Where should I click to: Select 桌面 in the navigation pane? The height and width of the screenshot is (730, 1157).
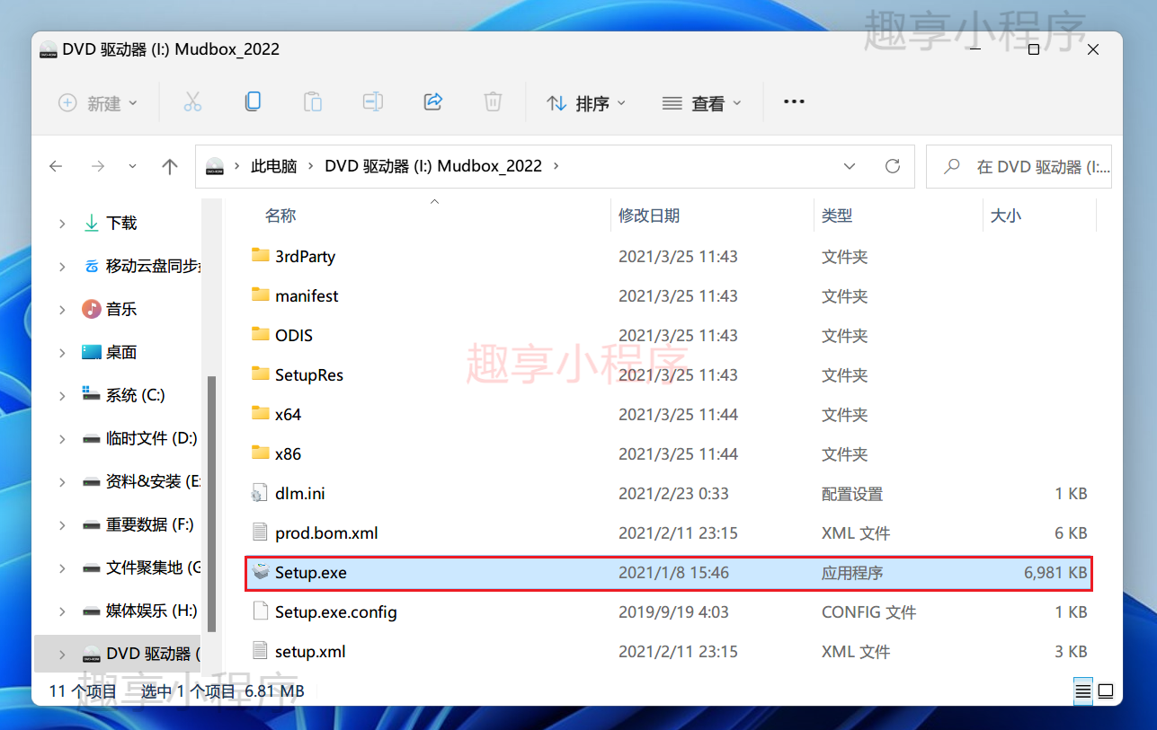tap(121, 352)
